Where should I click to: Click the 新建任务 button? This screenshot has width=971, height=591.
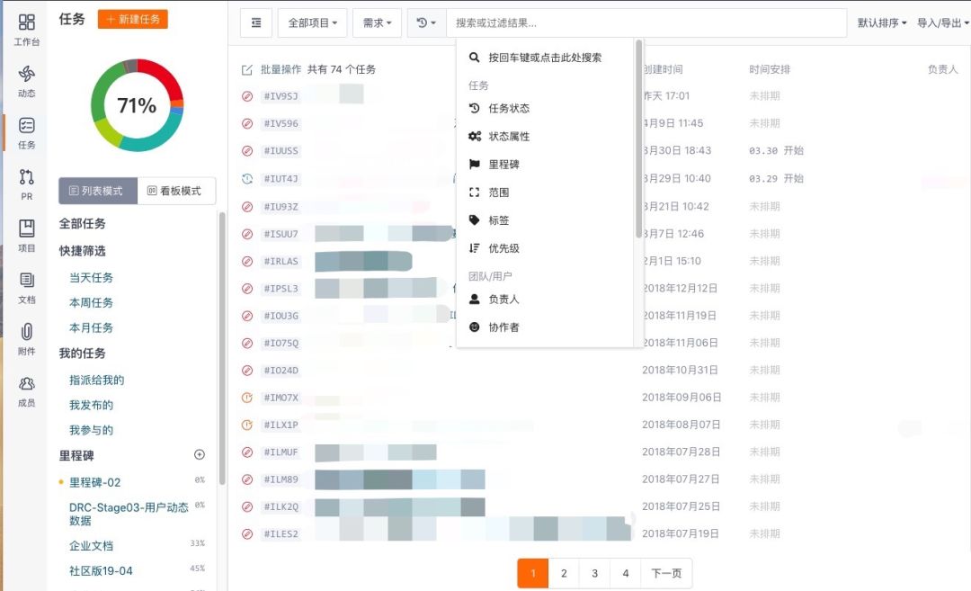132,19
